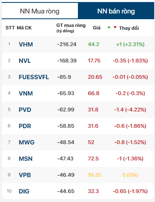Click VHM's price value 44.2
The width and height of the screenshot is (155, 202).
click(x=93, y=44)
